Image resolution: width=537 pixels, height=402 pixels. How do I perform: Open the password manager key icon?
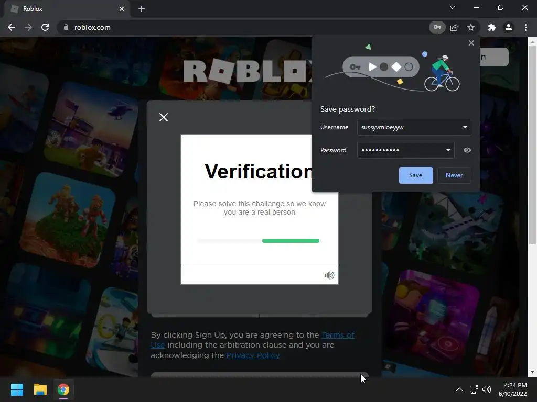pos(437,27)
